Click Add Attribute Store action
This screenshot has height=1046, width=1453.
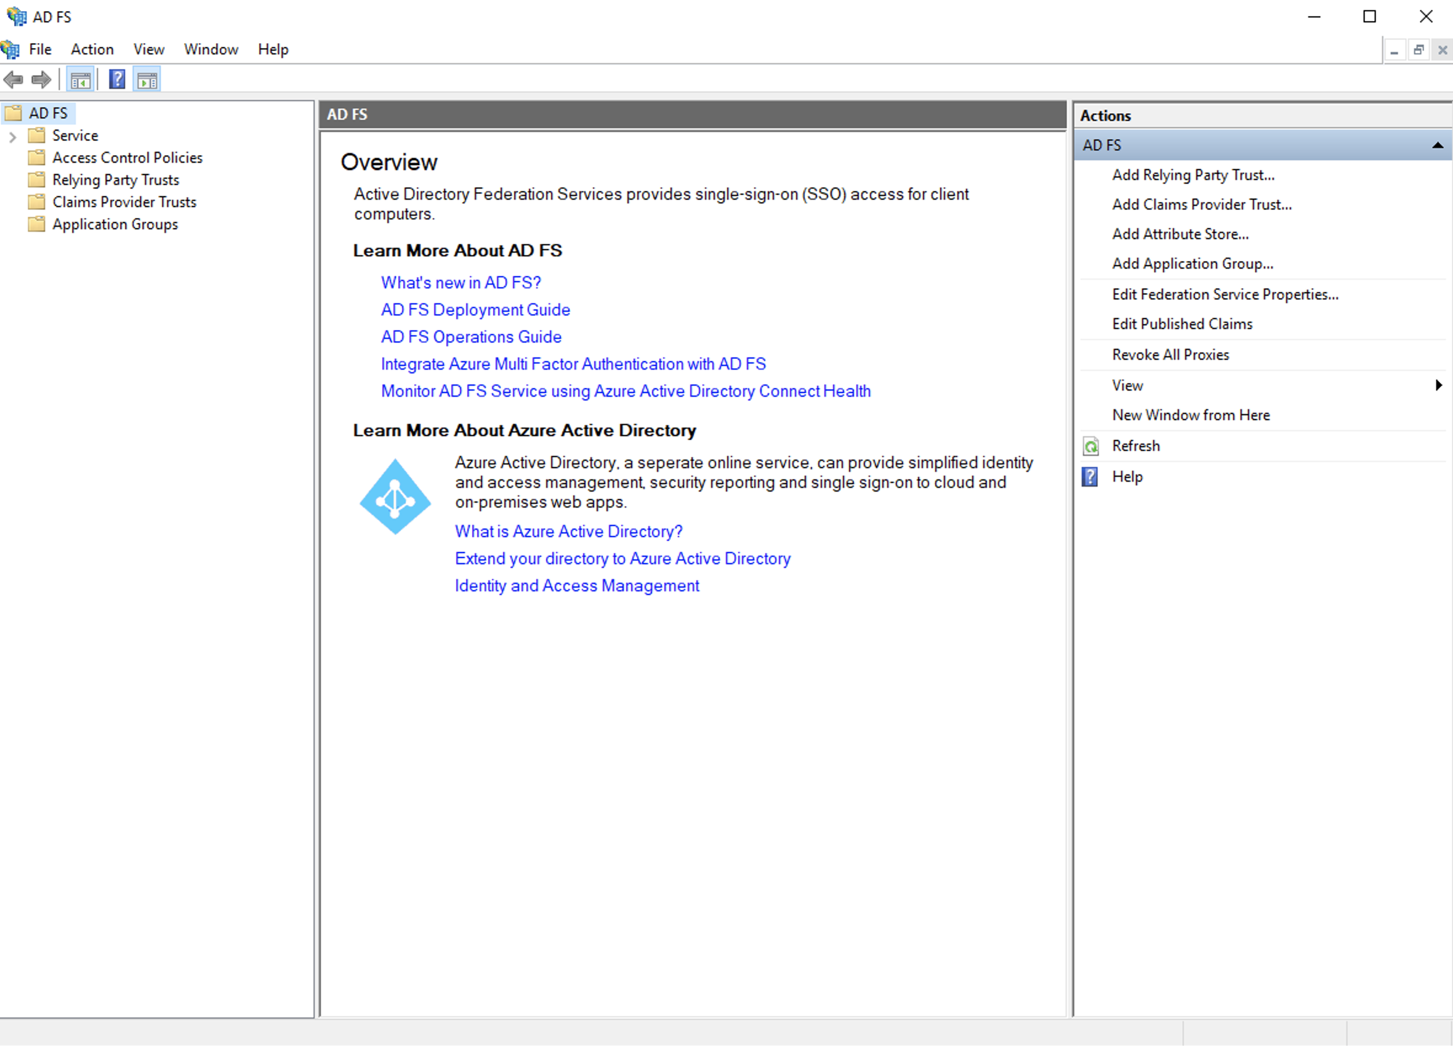click(x=1181, y=234)
